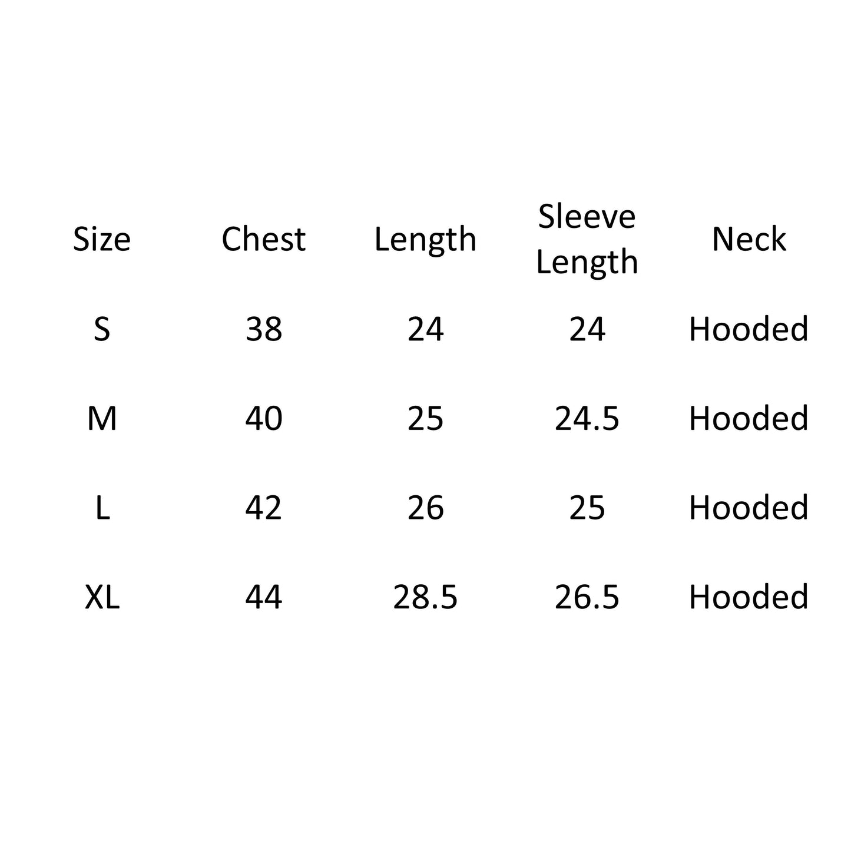Select Hooded in the XL row
This screenshot has height=851, width=851.
pos(749,597)
